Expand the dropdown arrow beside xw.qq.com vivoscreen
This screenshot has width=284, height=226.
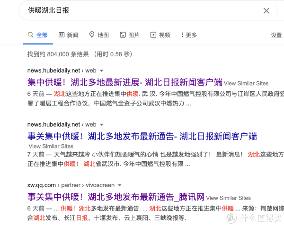pos(120,185)
